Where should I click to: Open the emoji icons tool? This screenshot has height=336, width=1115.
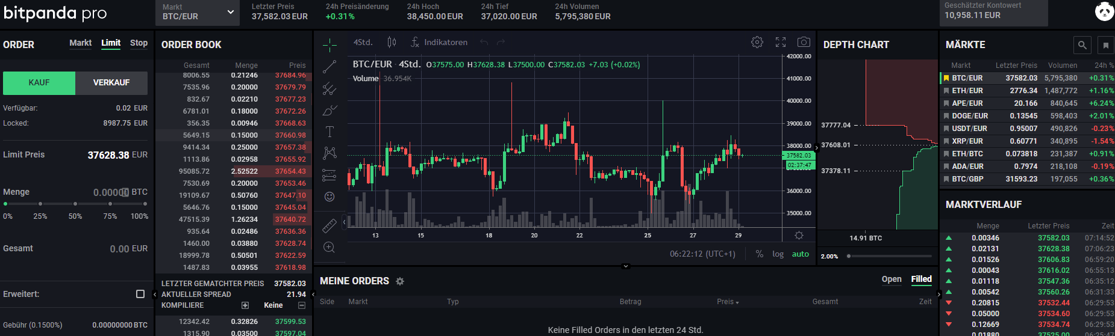[x=330, y=197]
